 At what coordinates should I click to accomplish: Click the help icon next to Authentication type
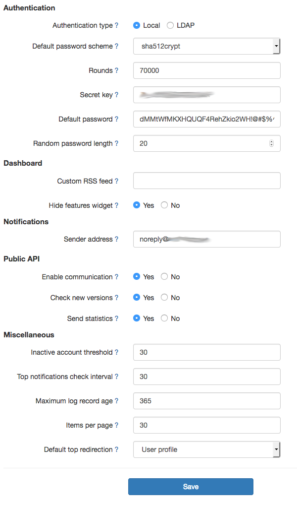pyautogui.click(x=118, y=25)
